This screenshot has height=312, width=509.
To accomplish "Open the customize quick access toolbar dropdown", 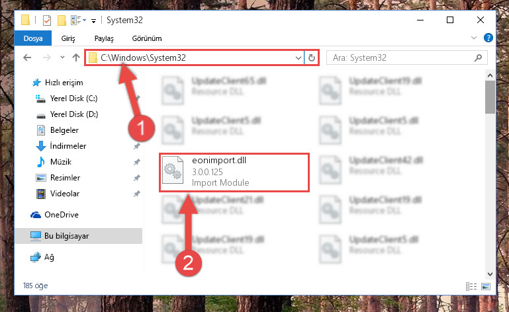I will coord(93,21).
